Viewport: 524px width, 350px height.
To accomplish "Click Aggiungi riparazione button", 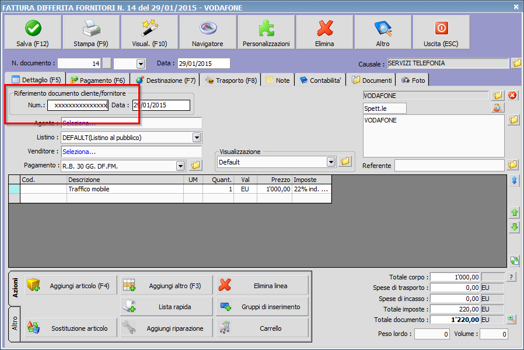I will (x=166, y=328).
